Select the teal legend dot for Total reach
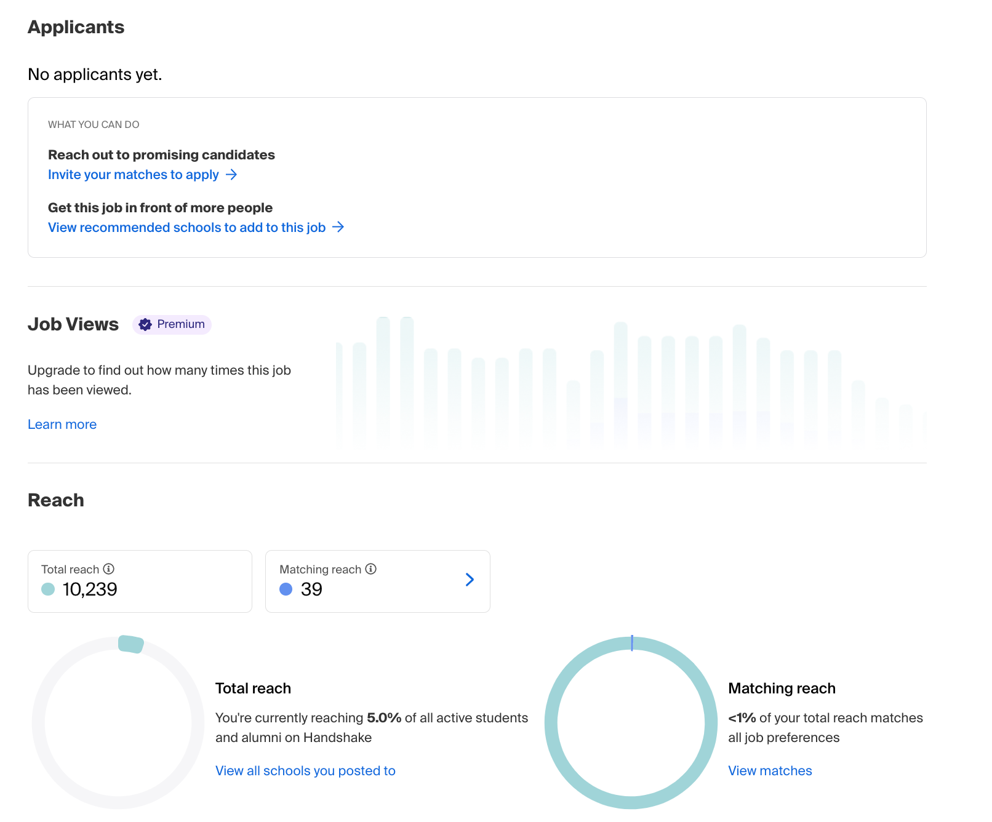 click(48, 589)
